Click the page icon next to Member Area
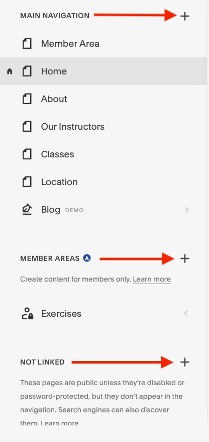This screenshot has width=209, height=442. [27, 44]
